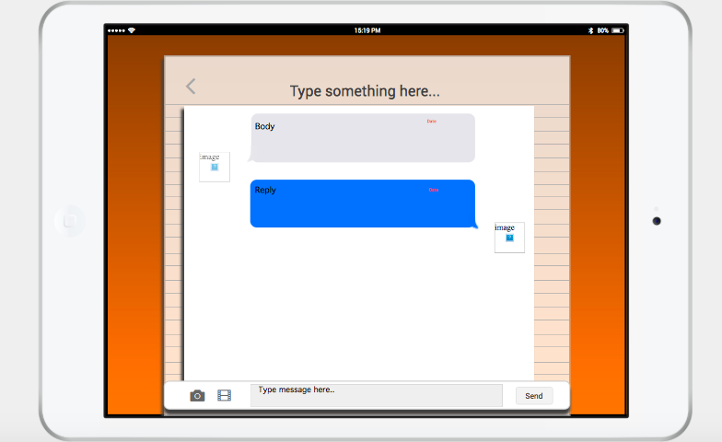Tap the pink date label in Body bubble

pyautogui.click(x=431, y=122)
